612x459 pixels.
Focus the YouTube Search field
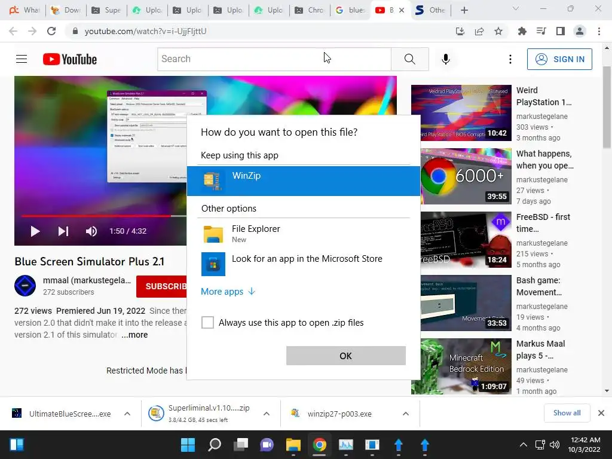coord(274,59)
